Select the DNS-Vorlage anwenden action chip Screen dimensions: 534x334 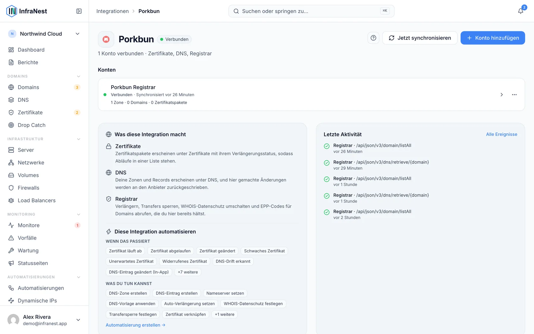132,304
